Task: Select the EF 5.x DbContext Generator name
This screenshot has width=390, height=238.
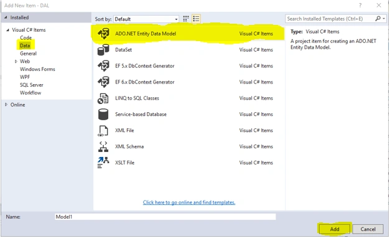Action: pyautogui.click(x=145, y=66)
